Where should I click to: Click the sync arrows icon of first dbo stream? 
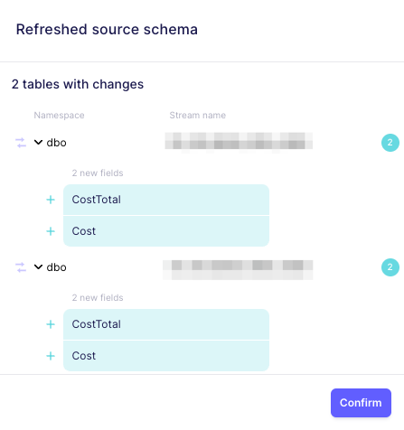[21, 143]
